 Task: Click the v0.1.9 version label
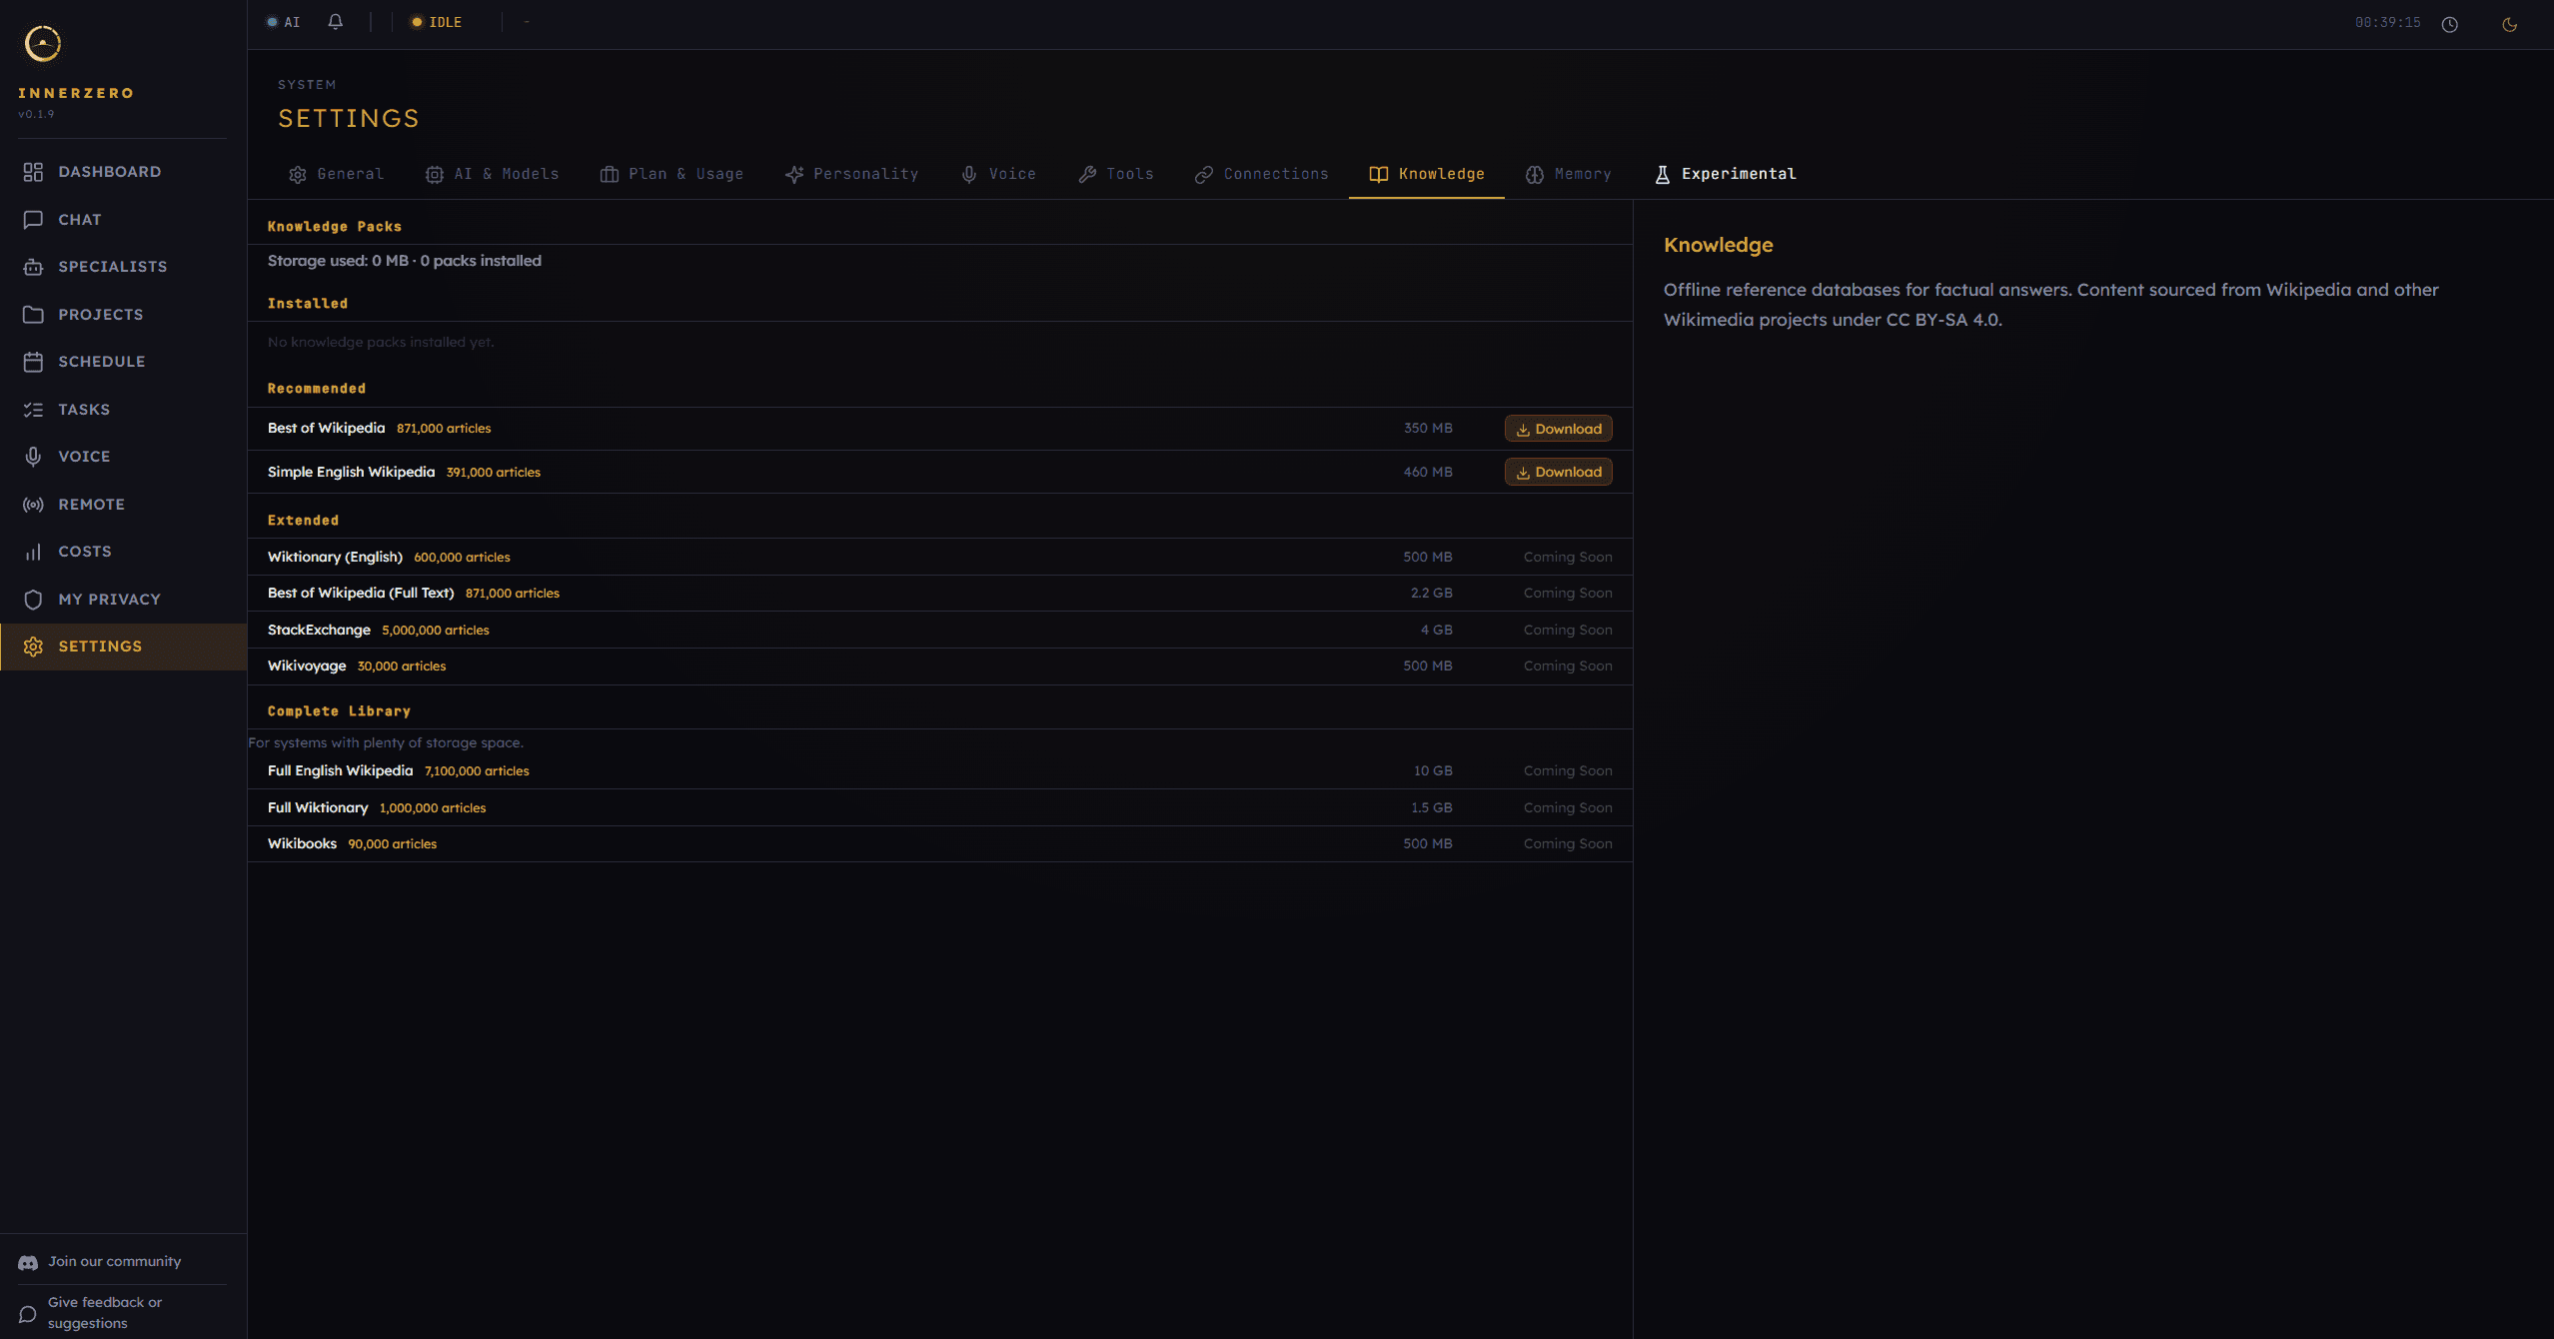click(36, 114)
